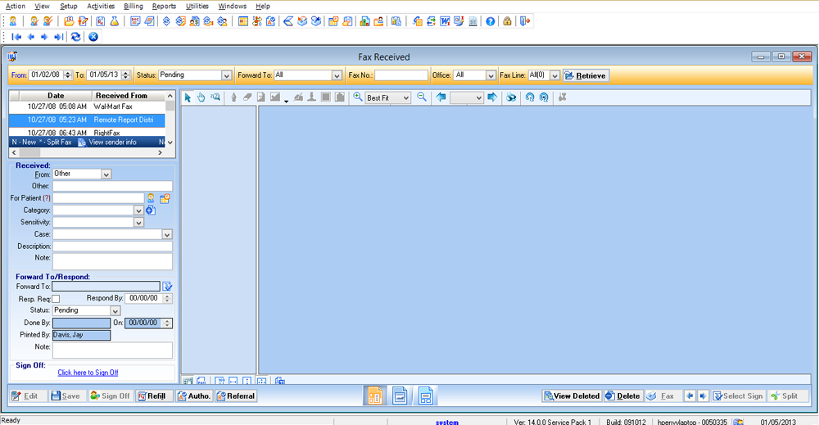Expand the Forward To filter dropdown
Viewport: 819px width, 425px height.
tap(337, 75)
